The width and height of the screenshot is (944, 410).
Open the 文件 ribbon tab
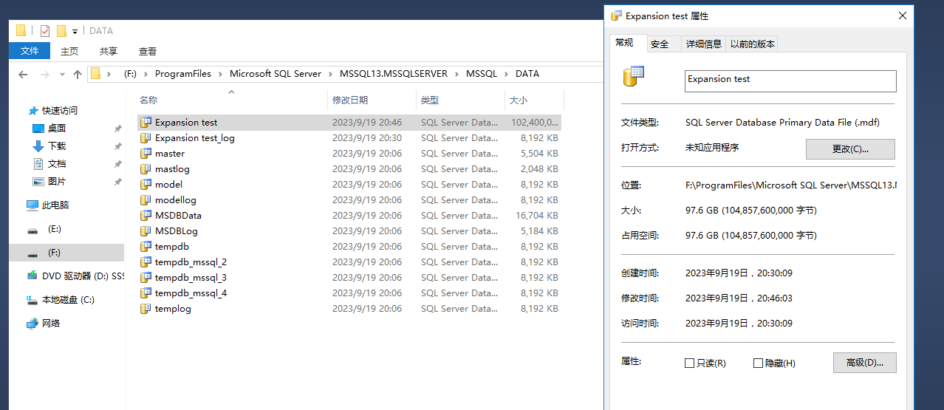pos(30,51)
